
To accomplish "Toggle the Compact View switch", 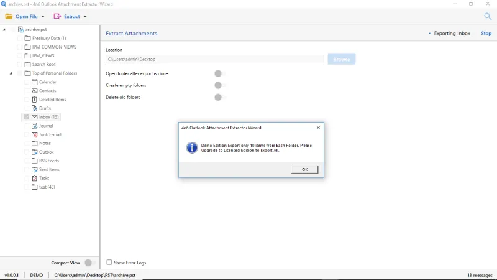I will point(90,263).
